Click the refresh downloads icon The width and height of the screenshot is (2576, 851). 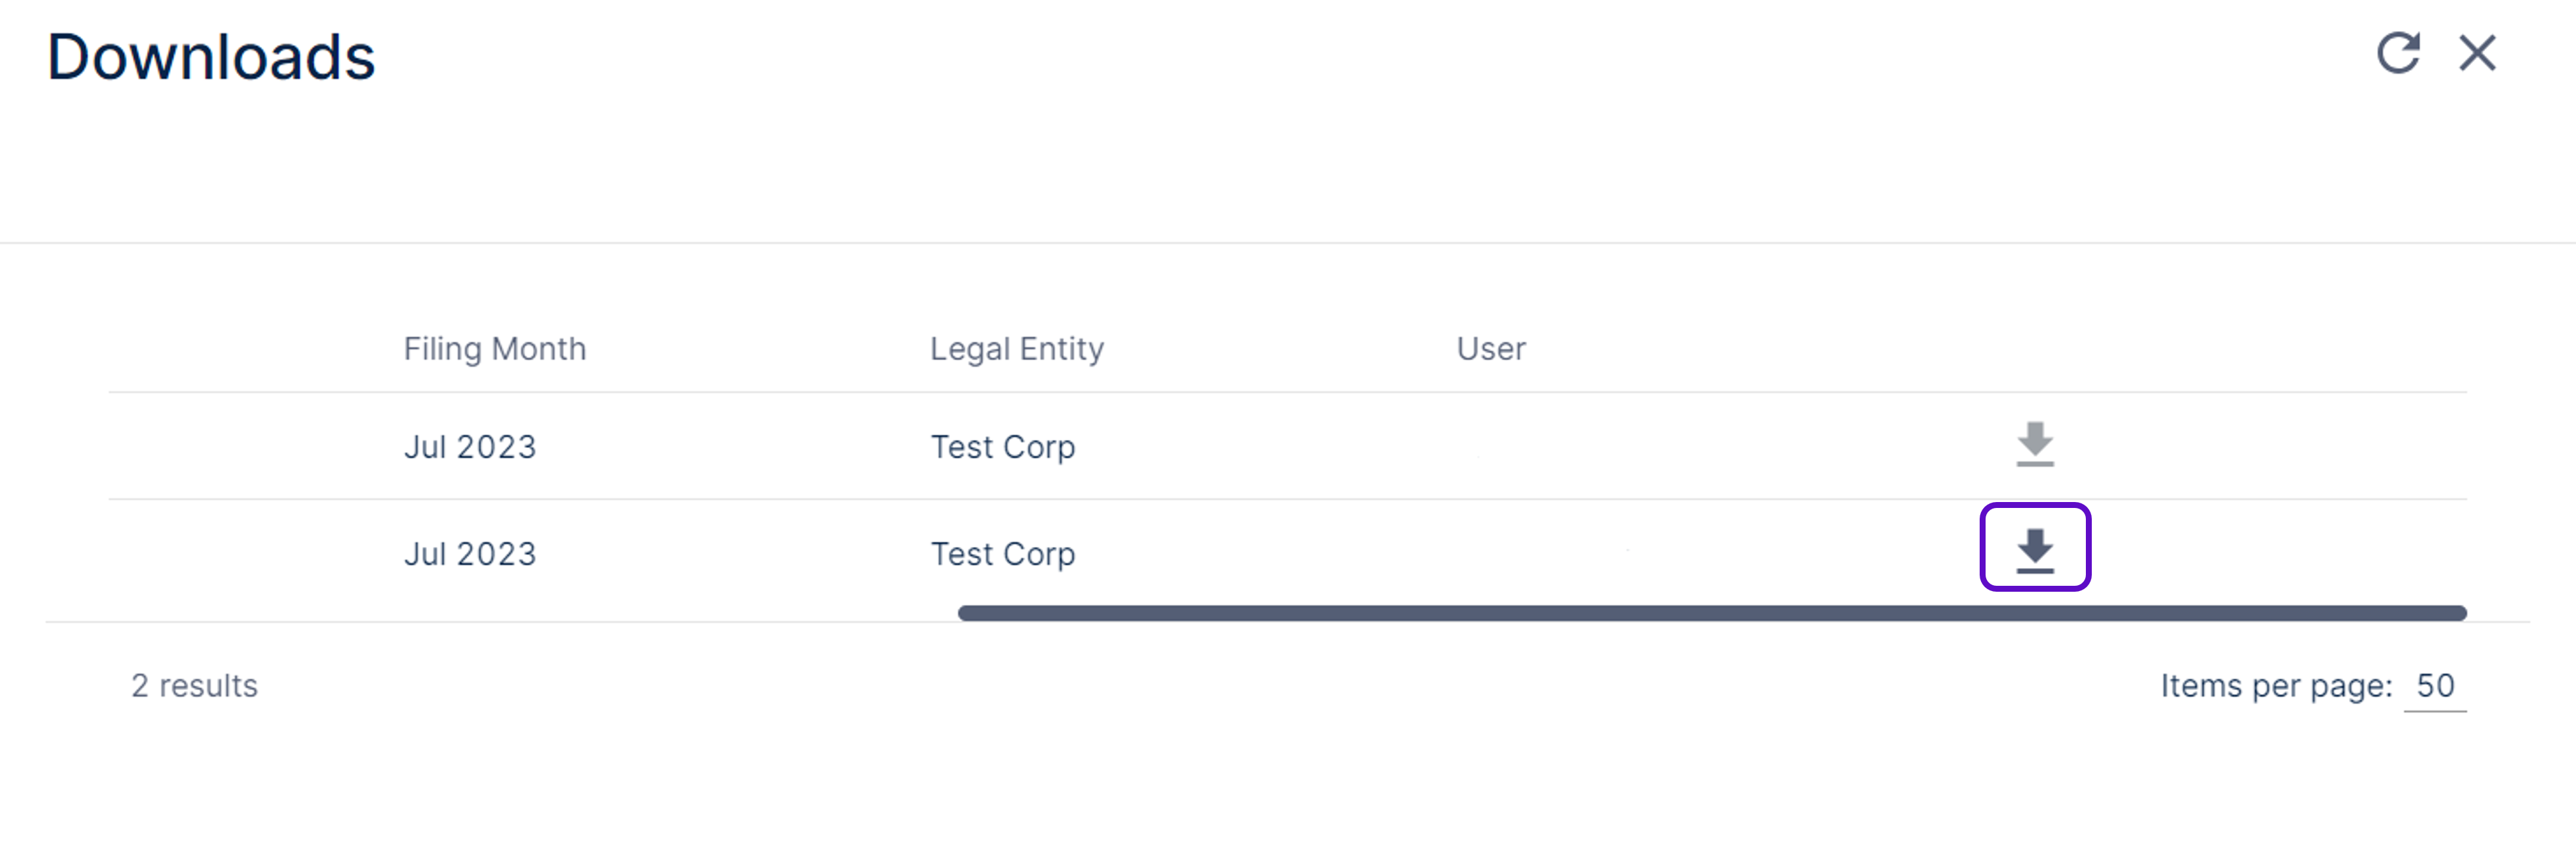point(2397,54)
